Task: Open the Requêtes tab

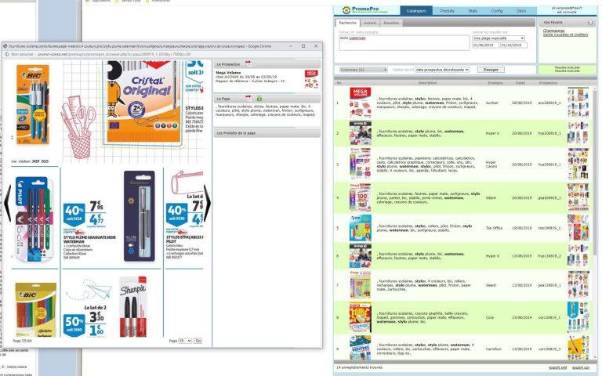Action: (x=390, y=23)
